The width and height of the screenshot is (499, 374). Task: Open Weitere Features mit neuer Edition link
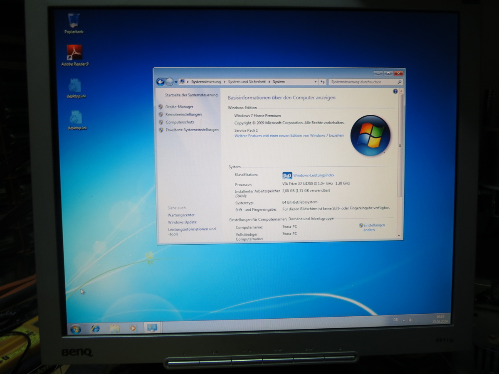click(x=289, y=135)
